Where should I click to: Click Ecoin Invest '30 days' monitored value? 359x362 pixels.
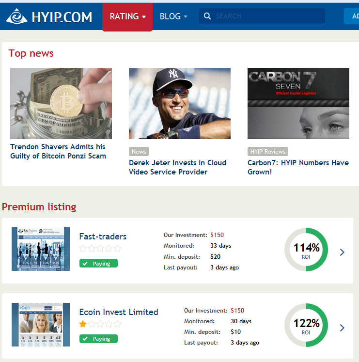pyautogui.click(x=241, y=321)
